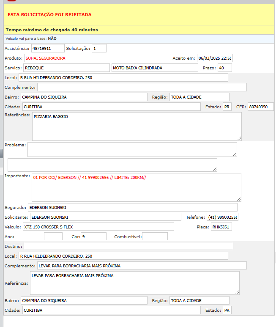Click the Prazo field
Viewport: 276px width, 327px height.
[224, 68]
